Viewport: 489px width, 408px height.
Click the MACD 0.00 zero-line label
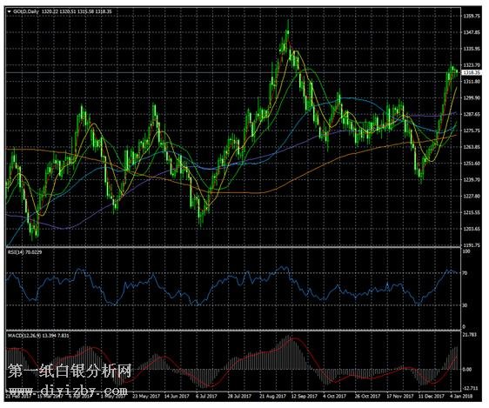(x=467, y=370)
